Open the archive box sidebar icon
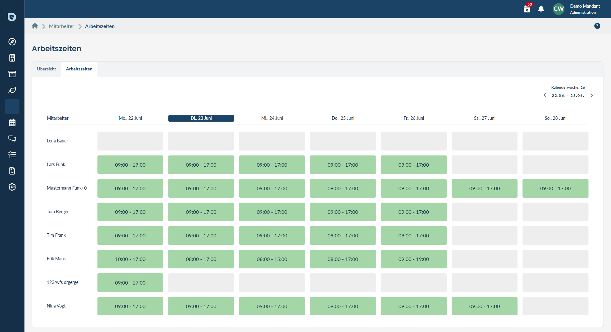Image resolution: width=611 pixels, height=332 pixels. (x=12, y=74)
